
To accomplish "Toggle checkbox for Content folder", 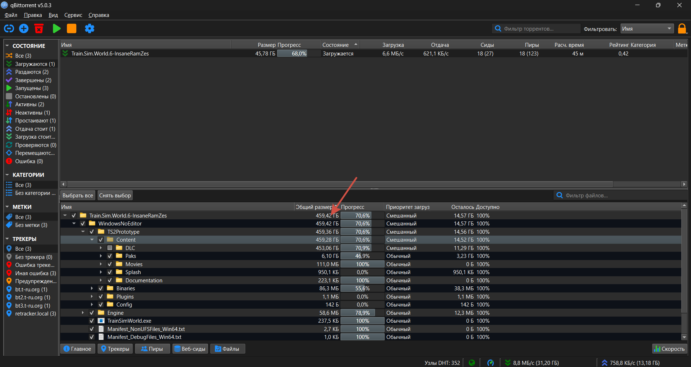I will click(101, 240).
